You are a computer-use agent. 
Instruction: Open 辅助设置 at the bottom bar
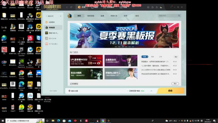(x=73, y=91)
